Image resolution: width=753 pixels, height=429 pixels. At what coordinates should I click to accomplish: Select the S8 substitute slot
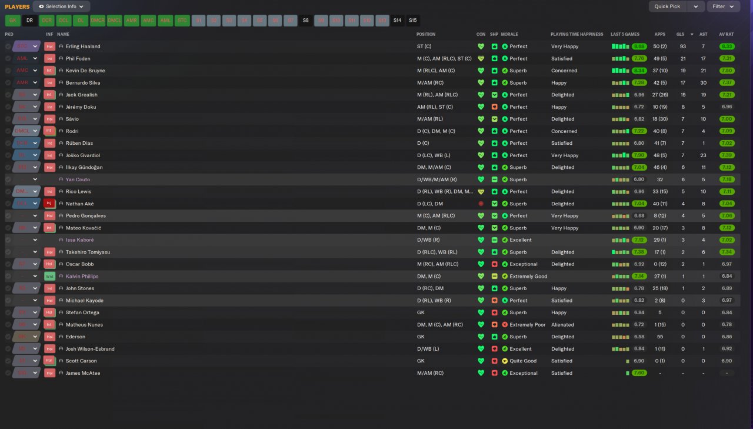[305, 21]
